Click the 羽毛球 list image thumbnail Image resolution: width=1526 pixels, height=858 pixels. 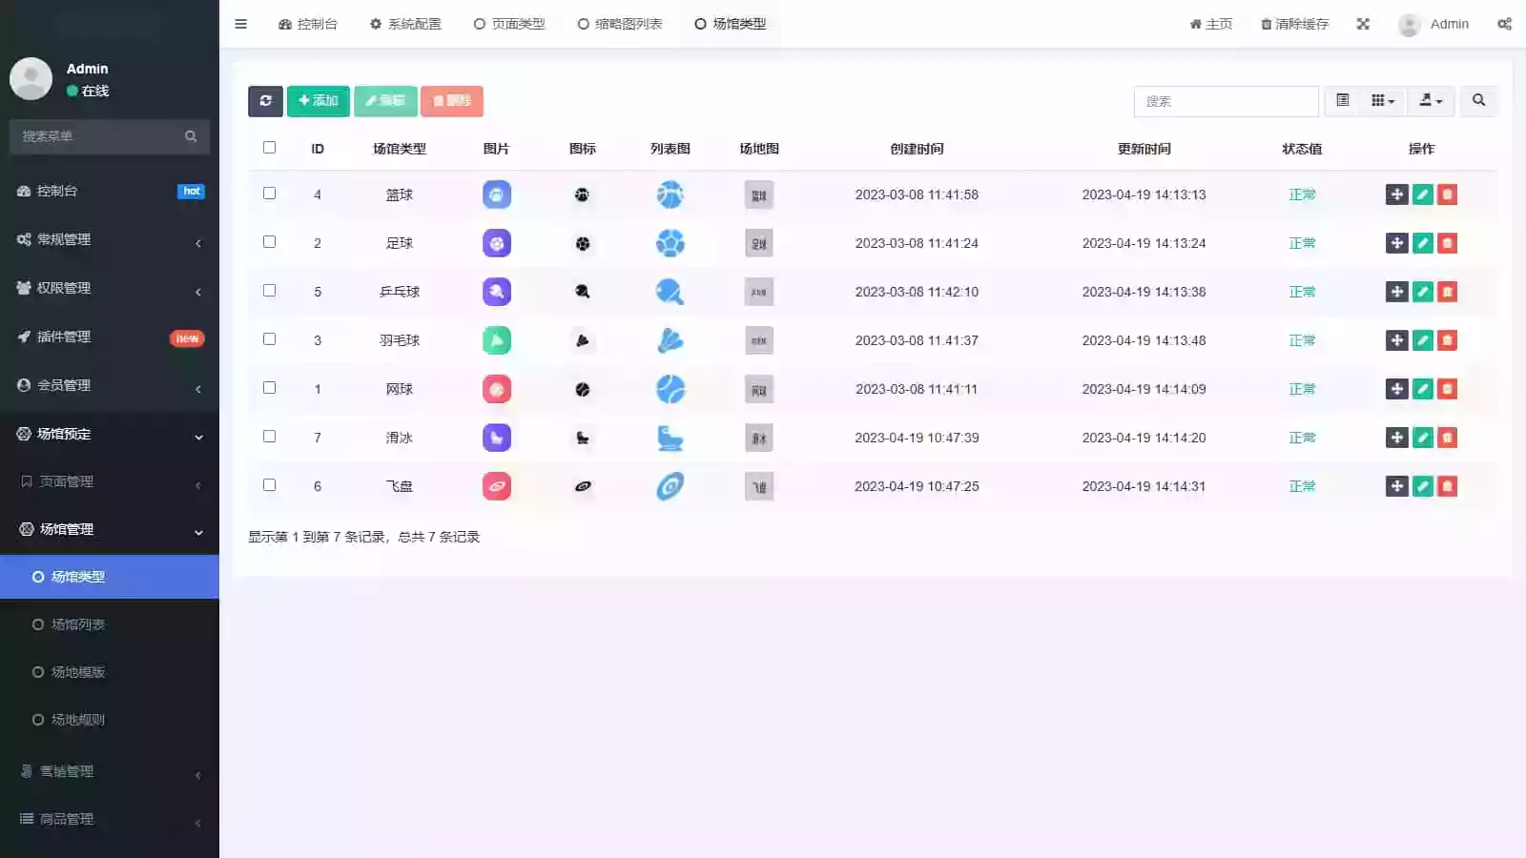tap(670, 339)
